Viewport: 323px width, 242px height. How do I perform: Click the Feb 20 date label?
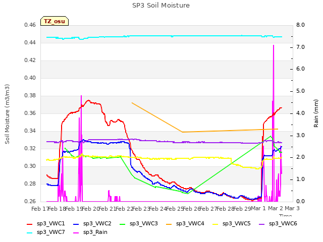click(90, 209)
